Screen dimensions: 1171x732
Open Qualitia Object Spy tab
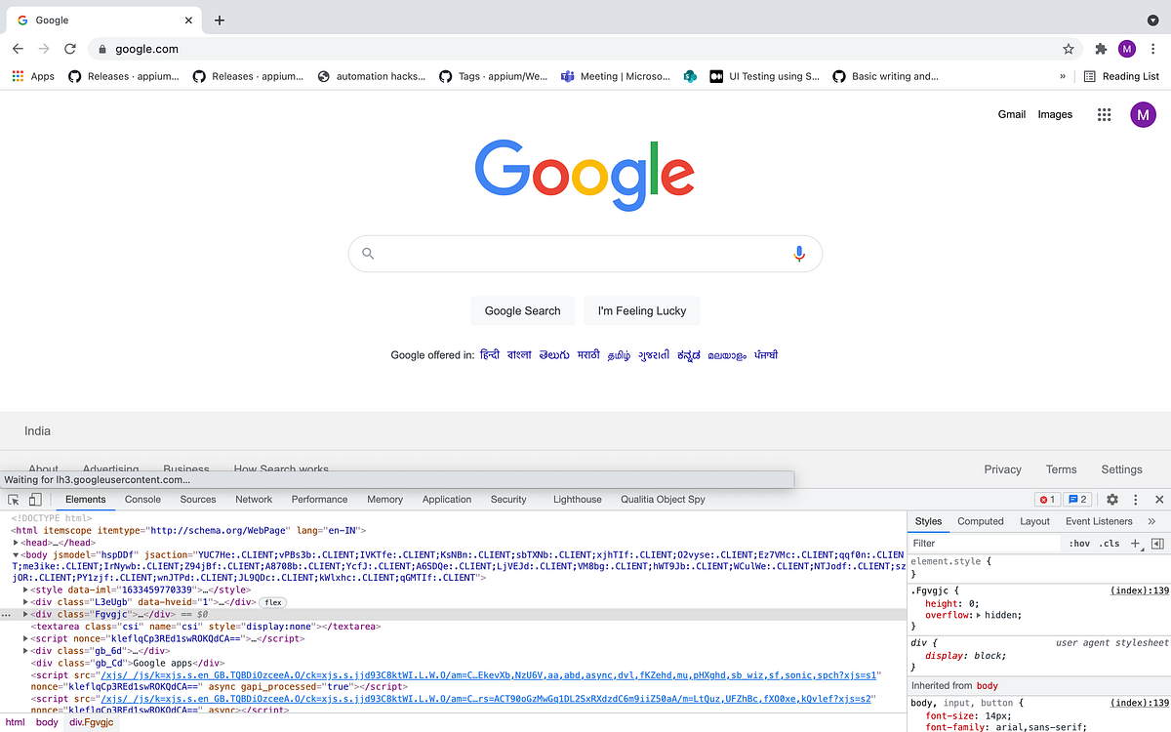pos(663,499)
